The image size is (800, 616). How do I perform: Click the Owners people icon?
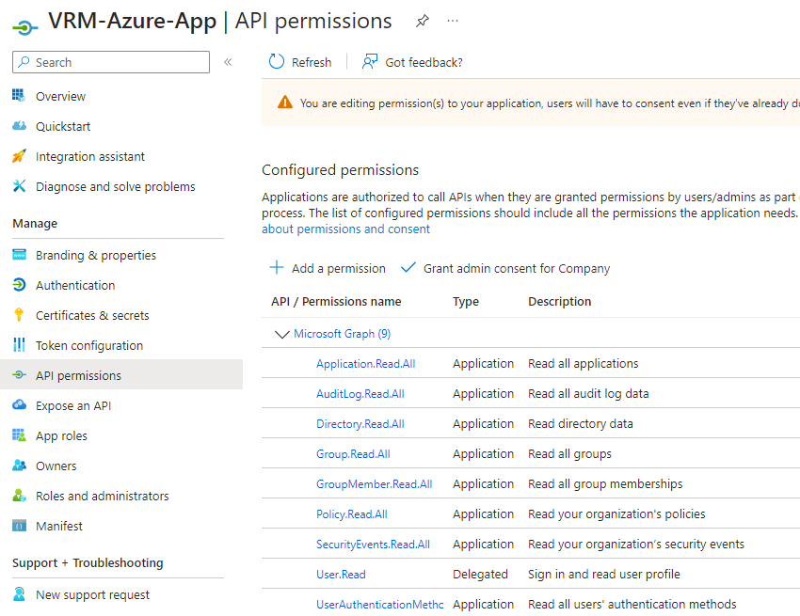tap(19, 466)
